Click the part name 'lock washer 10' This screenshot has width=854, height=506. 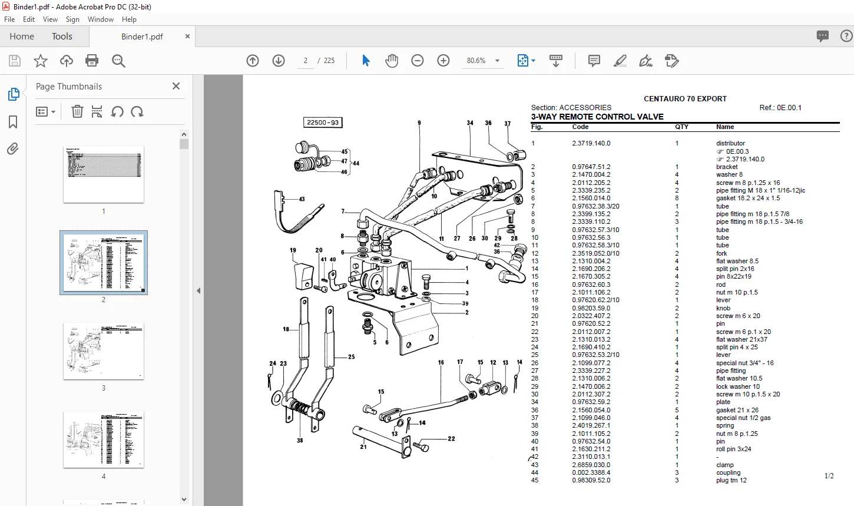tap(738, 386)
